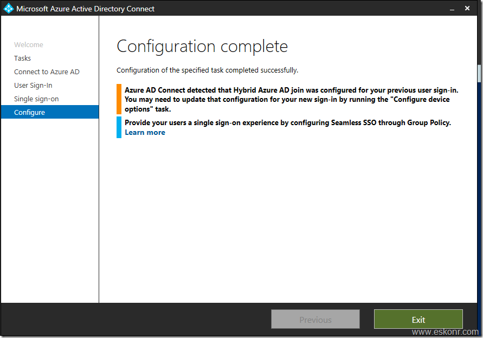
Task: Select the User Sign-In step
Action: [33, 85]
